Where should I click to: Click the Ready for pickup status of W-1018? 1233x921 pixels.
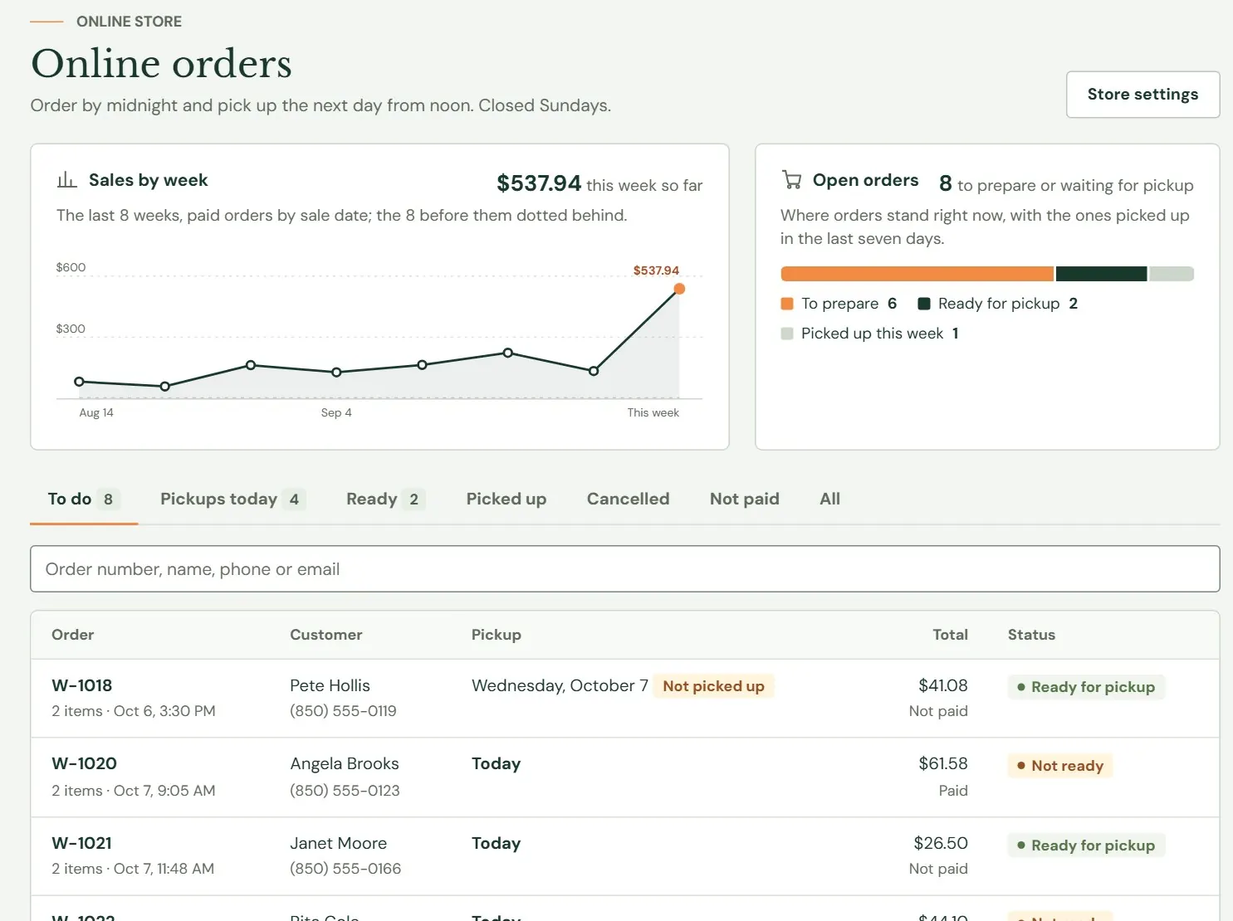(x=1086, y=687)
